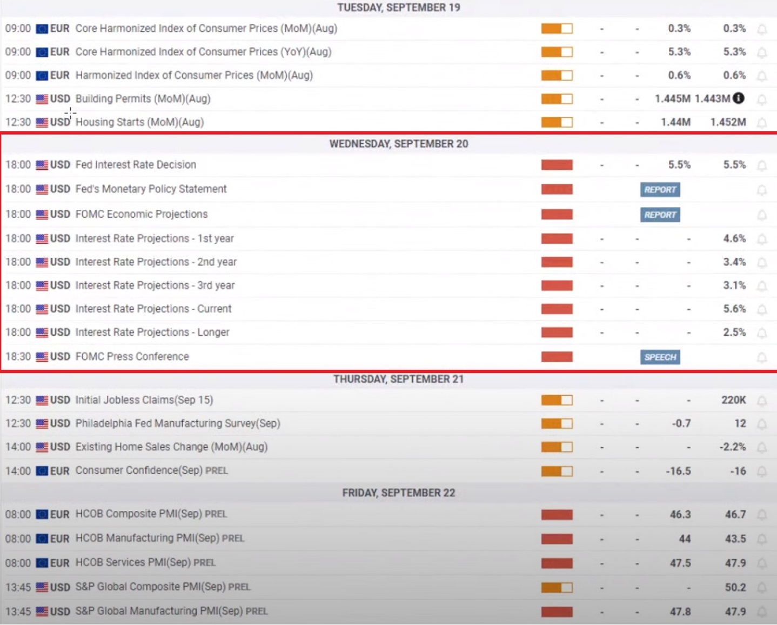Toggle bell for HCOB Composite PMI event
Screen dimensions: 777x625
click(762, 515)
